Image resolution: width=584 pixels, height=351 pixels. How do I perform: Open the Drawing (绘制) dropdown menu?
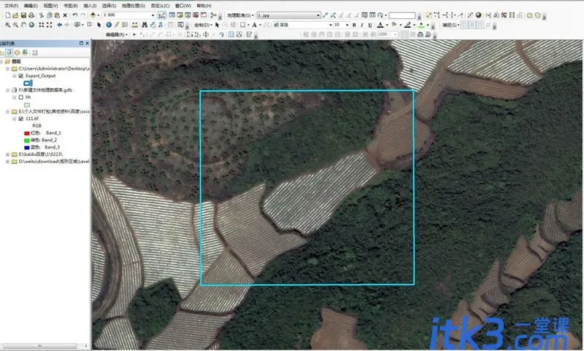203,25
